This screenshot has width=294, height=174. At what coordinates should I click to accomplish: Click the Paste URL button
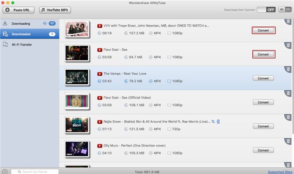[18, 10]
